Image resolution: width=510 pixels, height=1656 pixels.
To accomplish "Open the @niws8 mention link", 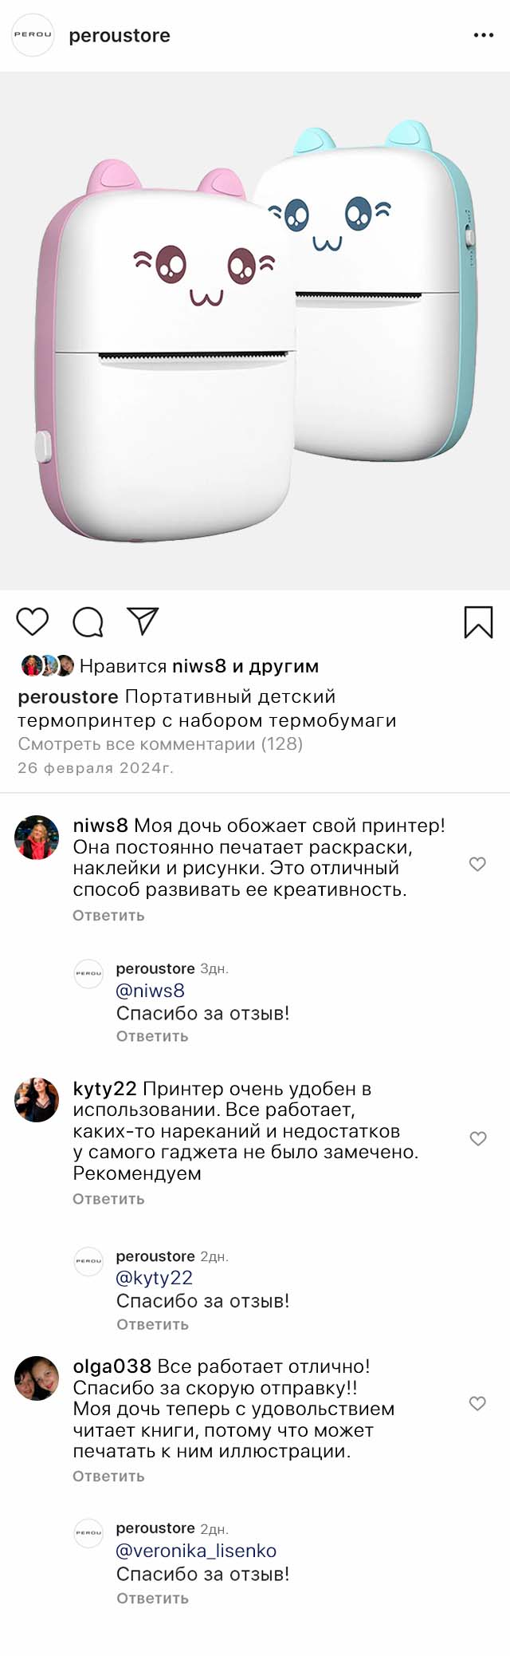I will click(x=151, y=991).
